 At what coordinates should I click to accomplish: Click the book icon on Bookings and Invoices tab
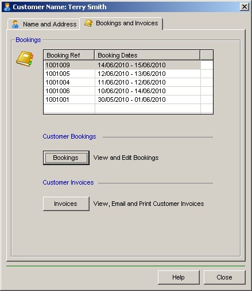[88, 23]
